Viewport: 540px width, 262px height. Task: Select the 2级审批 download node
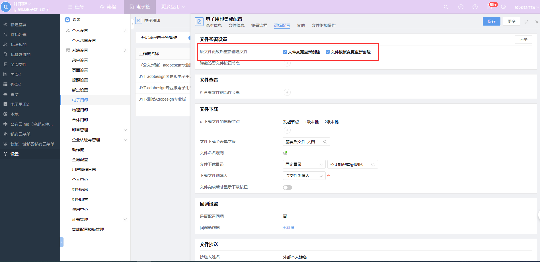[332, 122]
